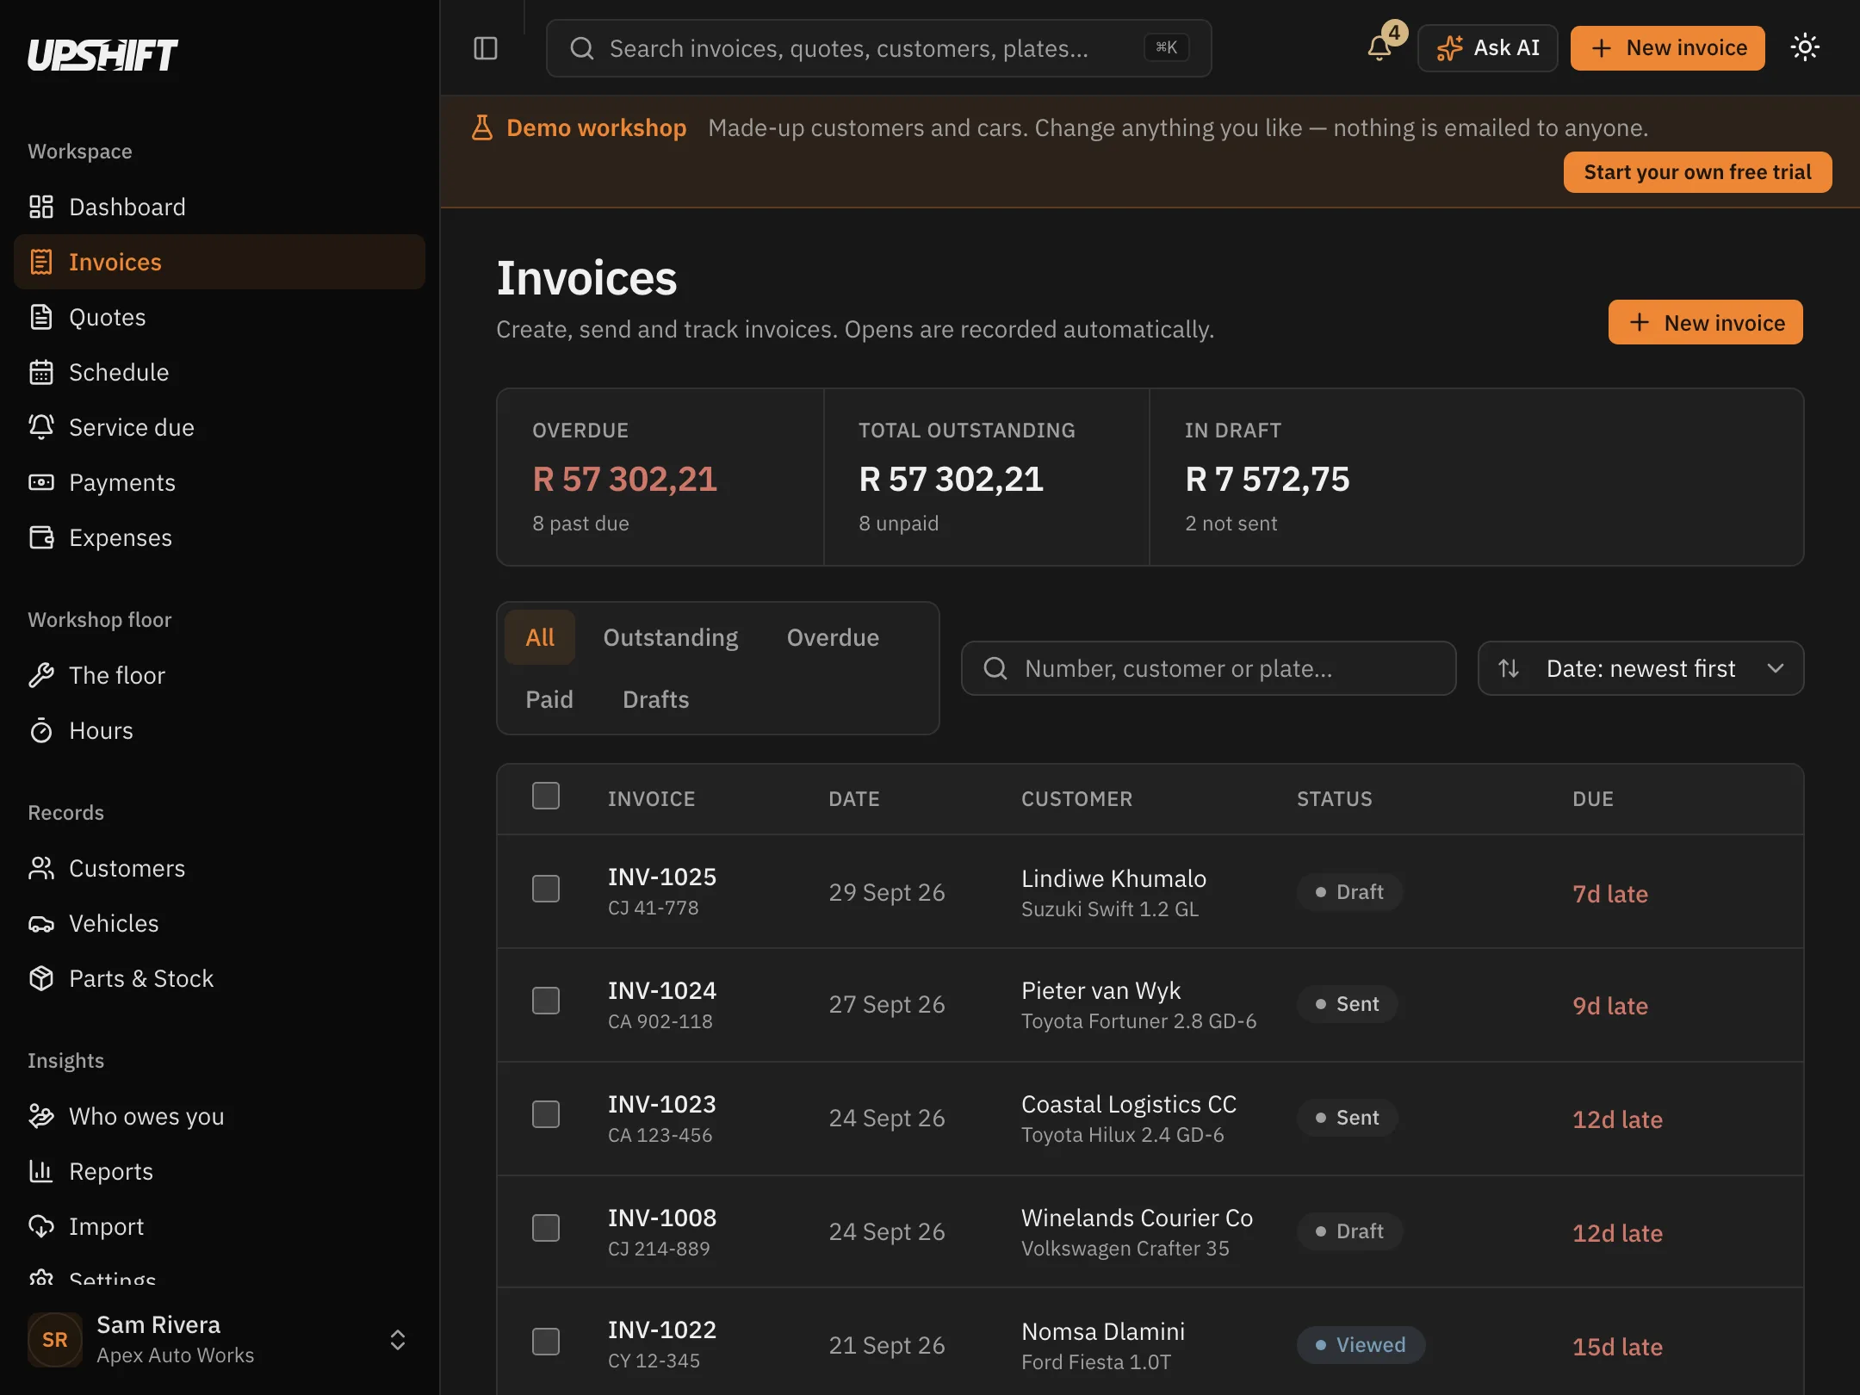Open Payments in the sidebar
The width and height of the screenshot is (1860, 1395).
[220, 482]
